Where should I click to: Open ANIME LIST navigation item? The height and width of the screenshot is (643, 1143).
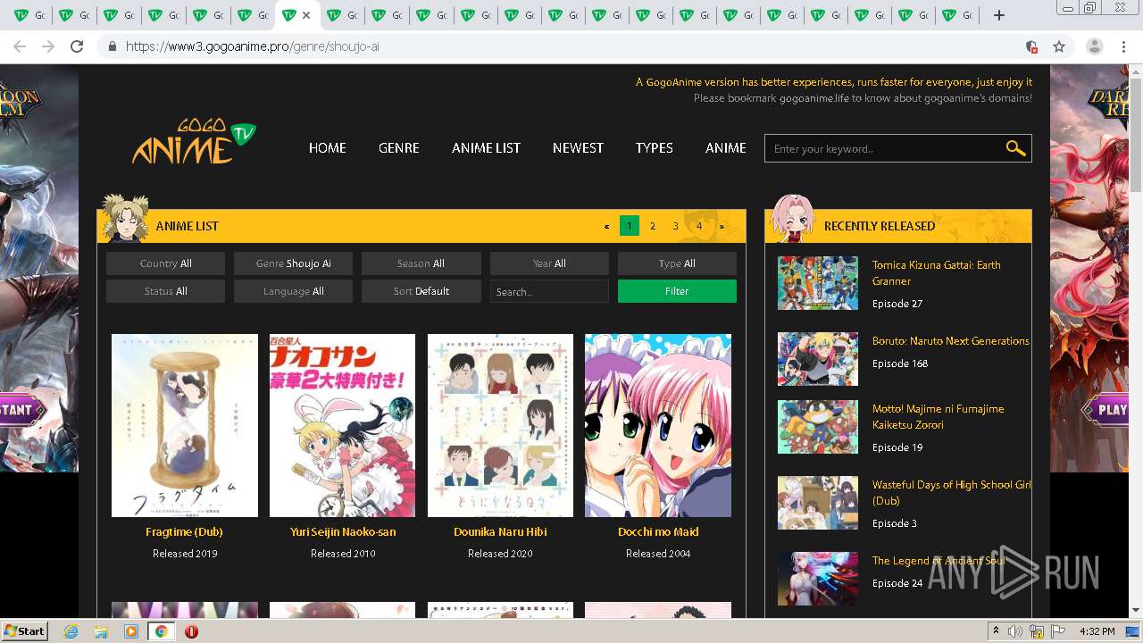tap(486, 148)
